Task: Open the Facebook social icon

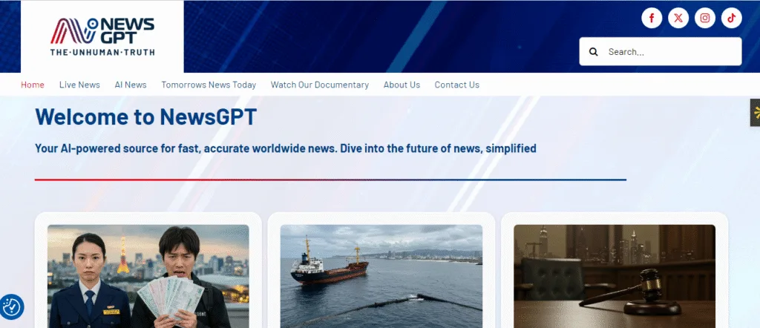Action: coord(652,18)
